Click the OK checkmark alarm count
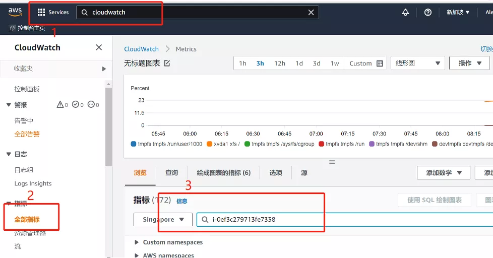This screenshot has height=258, width=493. pyautogui.click(x=78, y=105)
